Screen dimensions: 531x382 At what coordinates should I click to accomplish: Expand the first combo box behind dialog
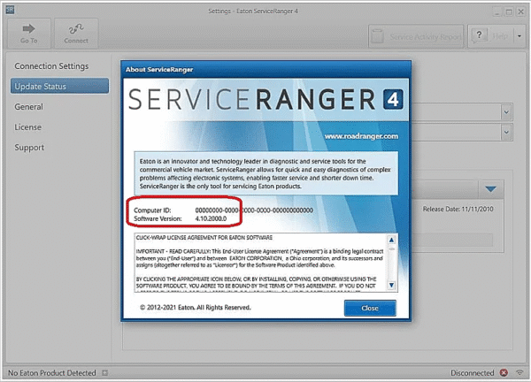coord(506,112)
